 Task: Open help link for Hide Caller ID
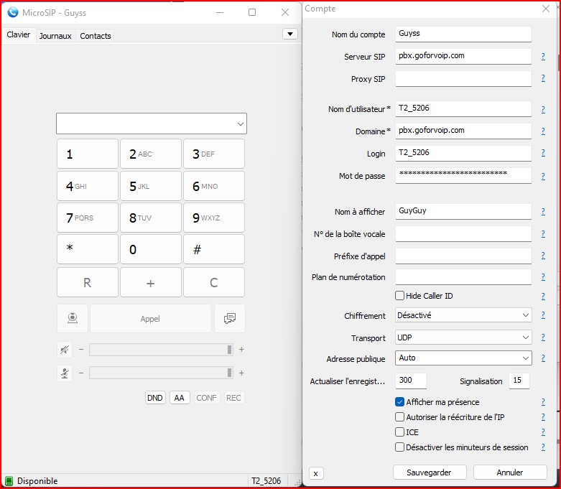[x=543, y=296]
